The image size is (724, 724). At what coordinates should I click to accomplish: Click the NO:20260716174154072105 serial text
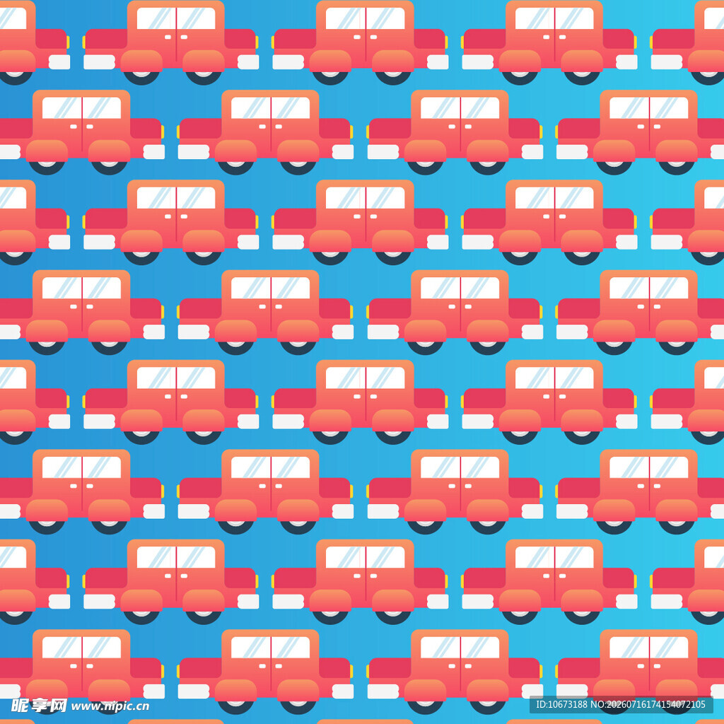[648, 704]
